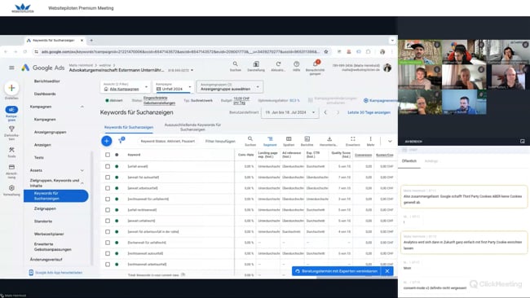Check the box for [anwalt für autounfall]
This screenshot has height=298, width=530.
(108, 177)
